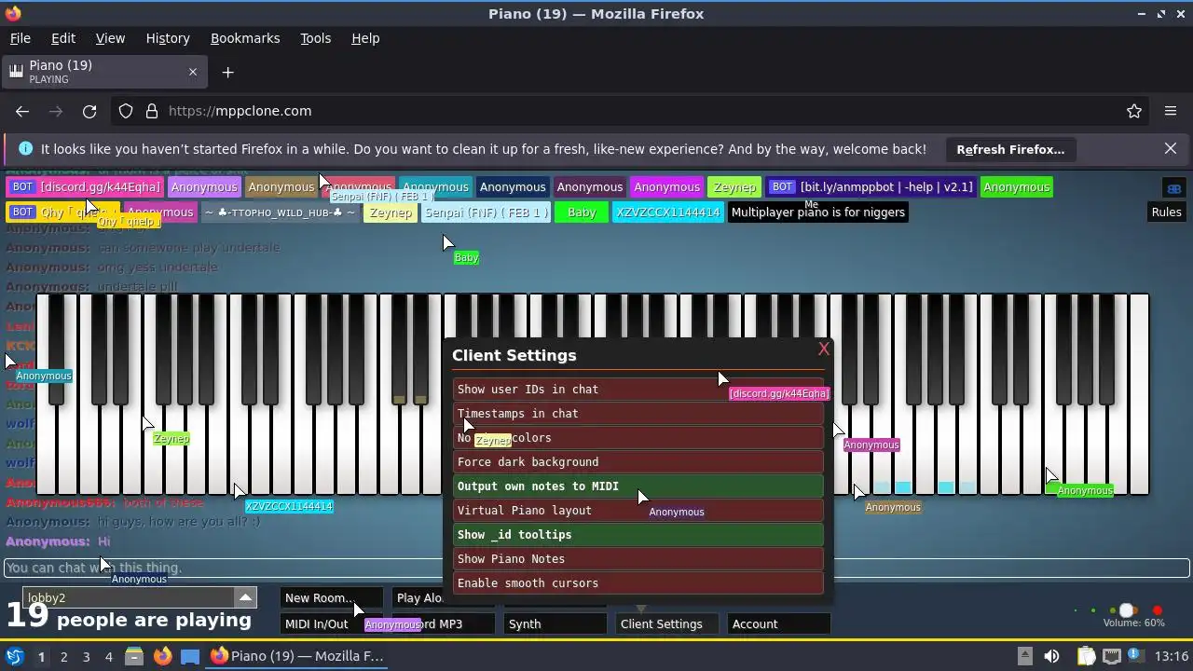
Task: Click the site security padlock icon
Action: 152,111
